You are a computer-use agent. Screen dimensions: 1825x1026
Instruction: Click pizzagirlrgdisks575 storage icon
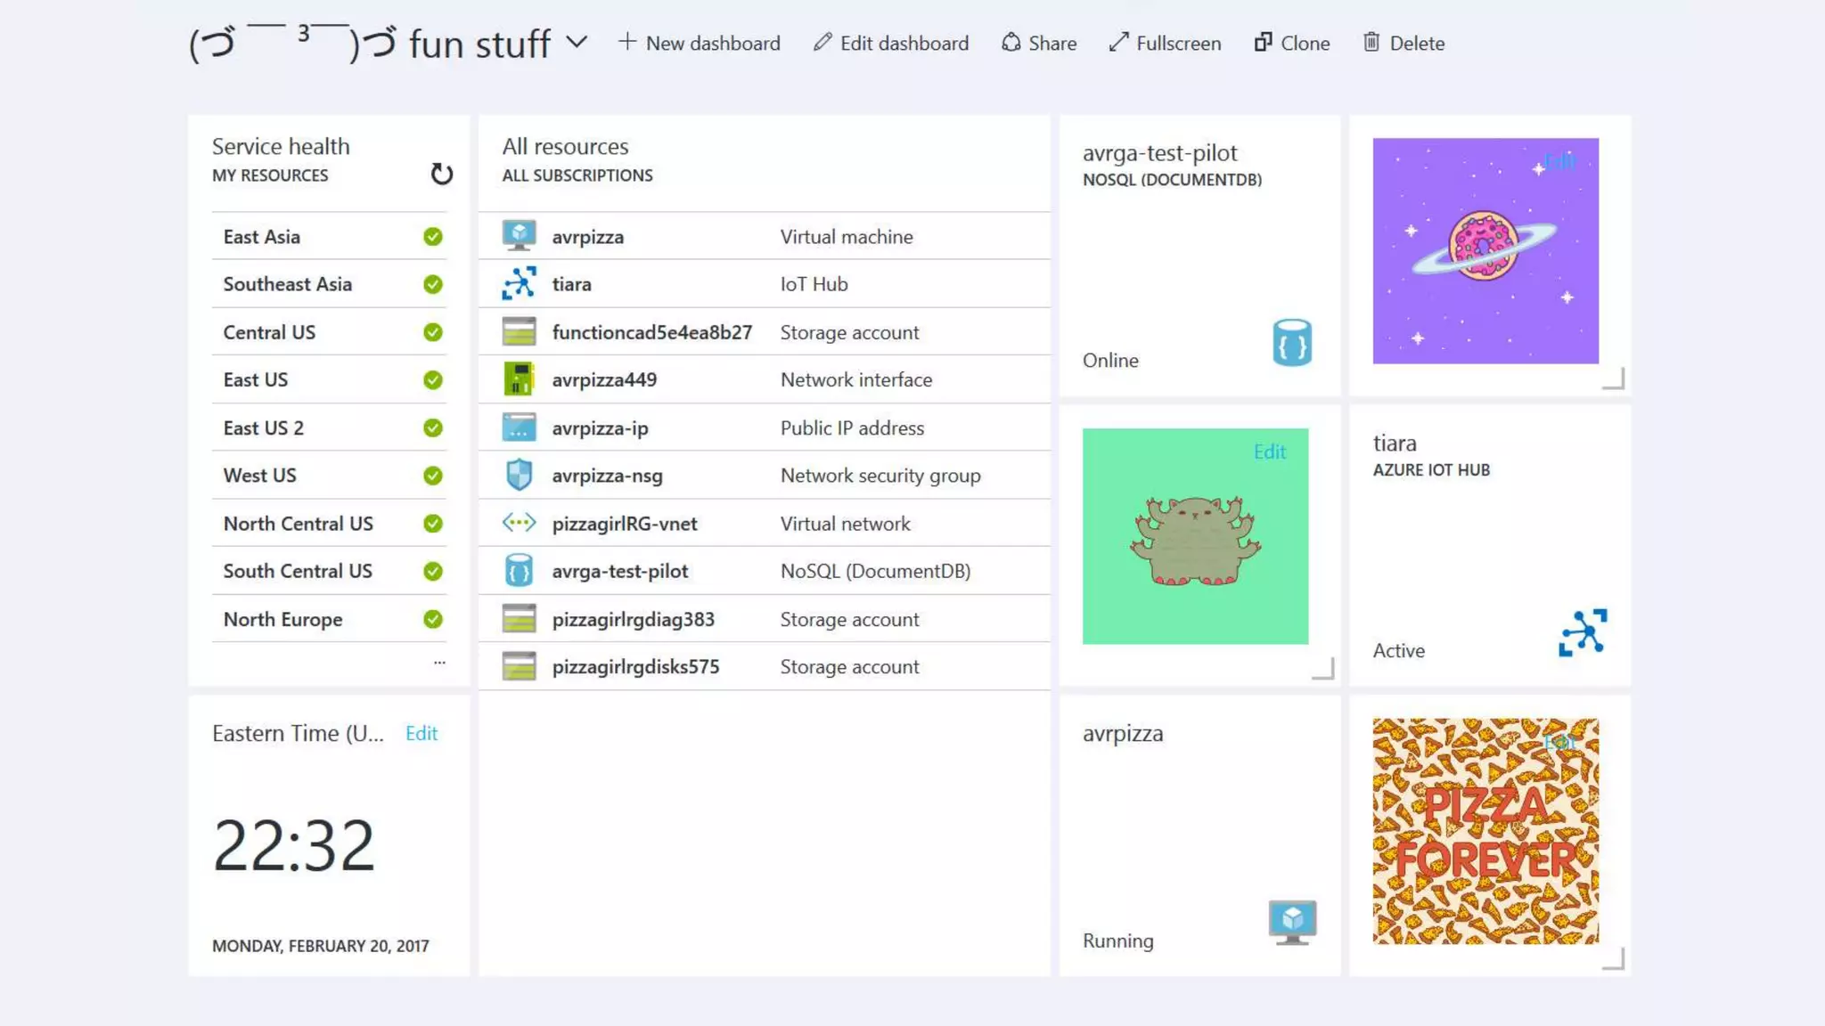click(519, 666)
